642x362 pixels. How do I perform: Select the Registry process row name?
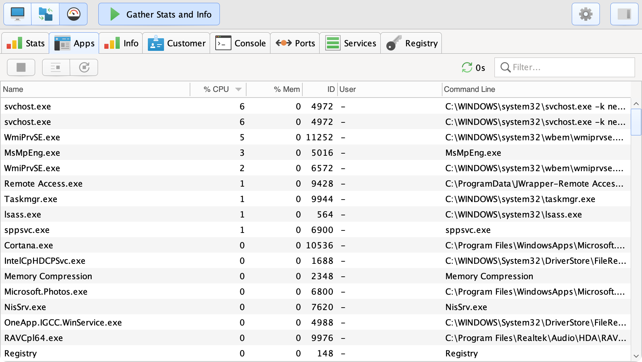20,353
